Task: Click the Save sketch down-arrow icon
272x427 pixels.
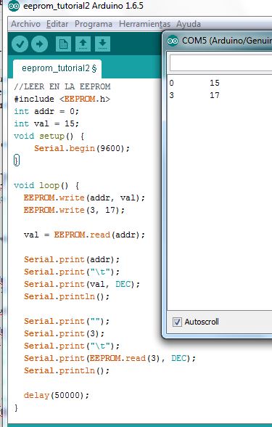Action: pyautogui.click(x=102, y=44)
